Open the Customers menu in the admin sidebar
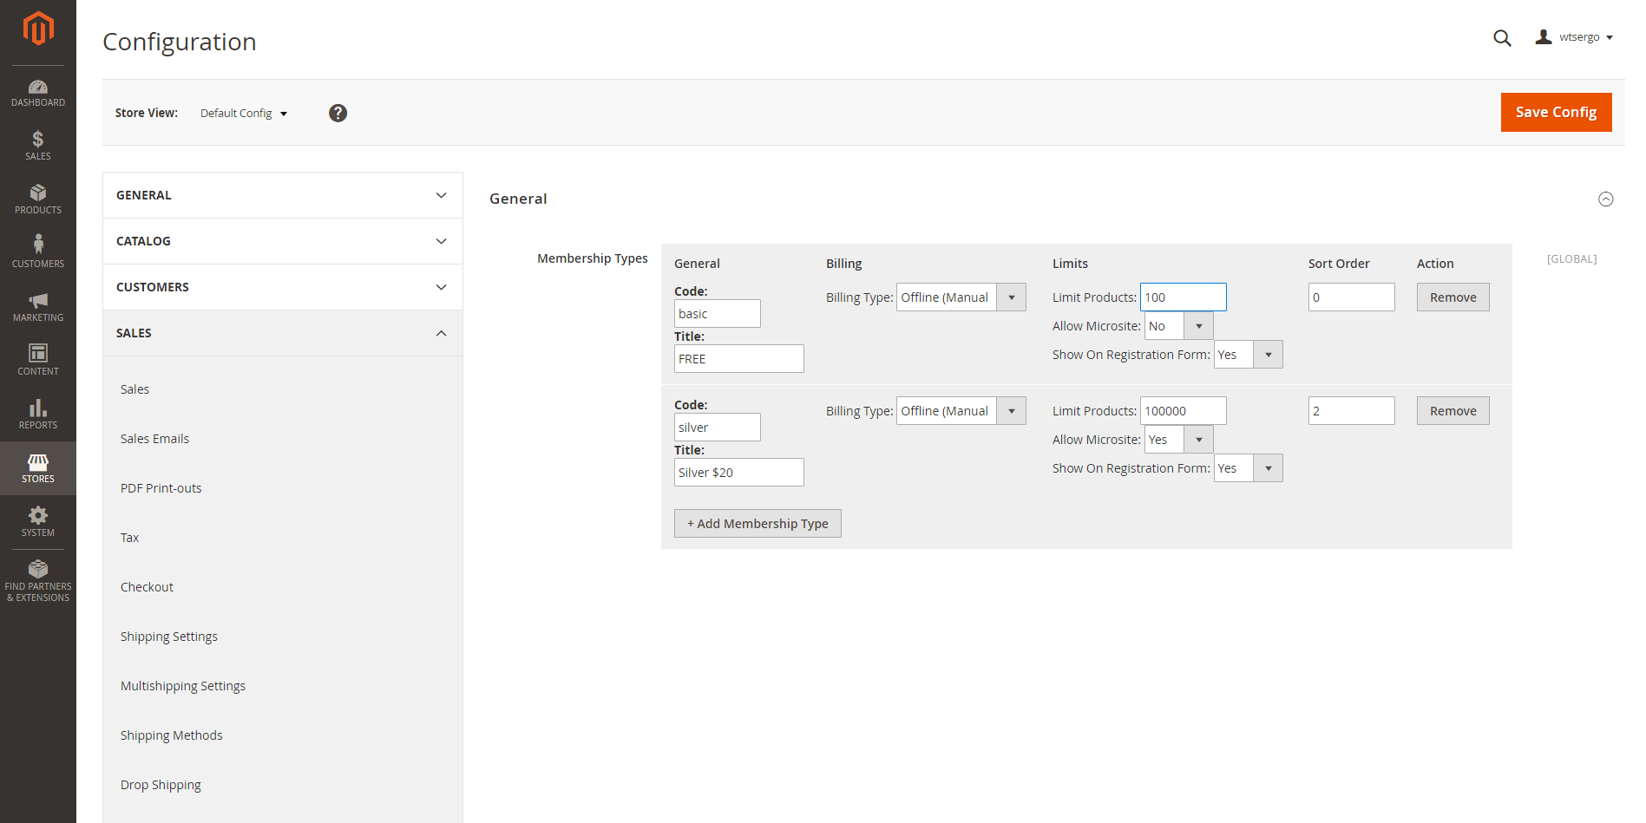The height and width of the screenshot is (823, 1646). coord(38,253)
